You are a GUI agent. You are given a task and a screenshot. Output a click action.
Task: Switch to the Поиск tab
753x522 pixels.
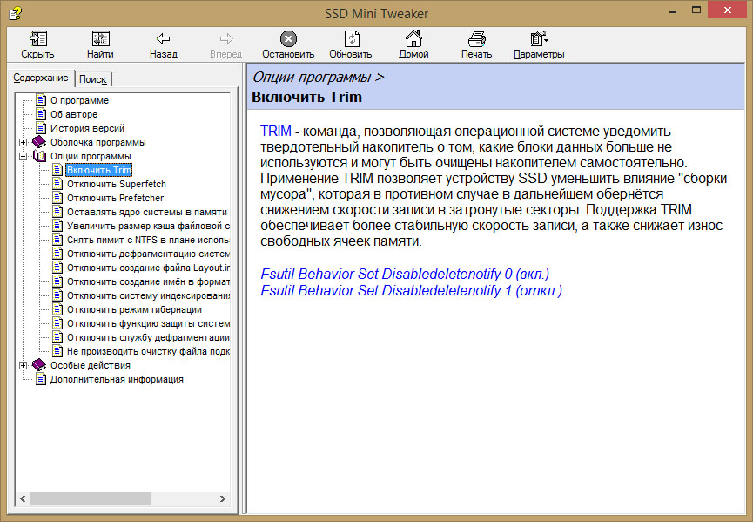point(92,79)
